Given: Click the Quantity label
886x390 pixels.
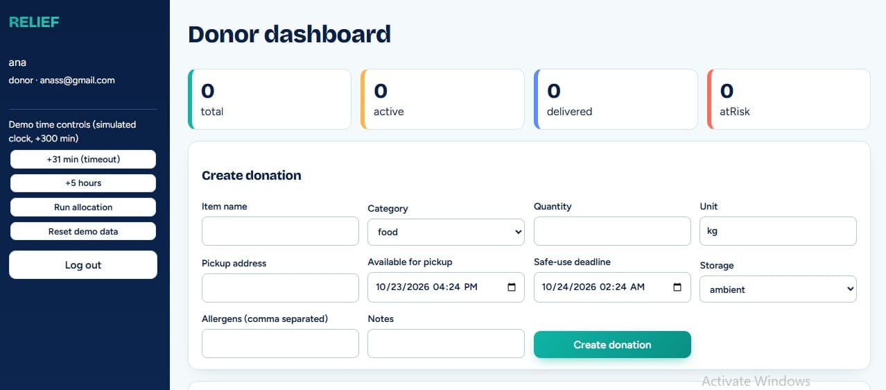Looking at the screenshot, I should (x=553, y=206).
